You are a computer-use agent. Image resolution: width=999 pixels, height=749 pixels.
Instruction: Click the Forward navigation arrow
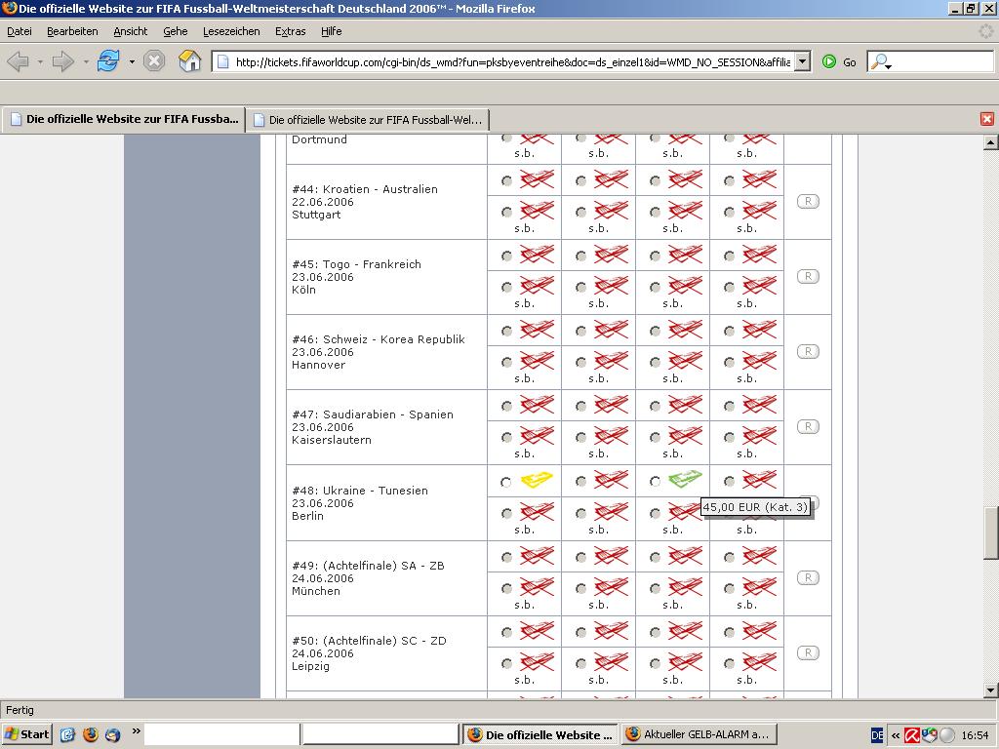[63, 61]
